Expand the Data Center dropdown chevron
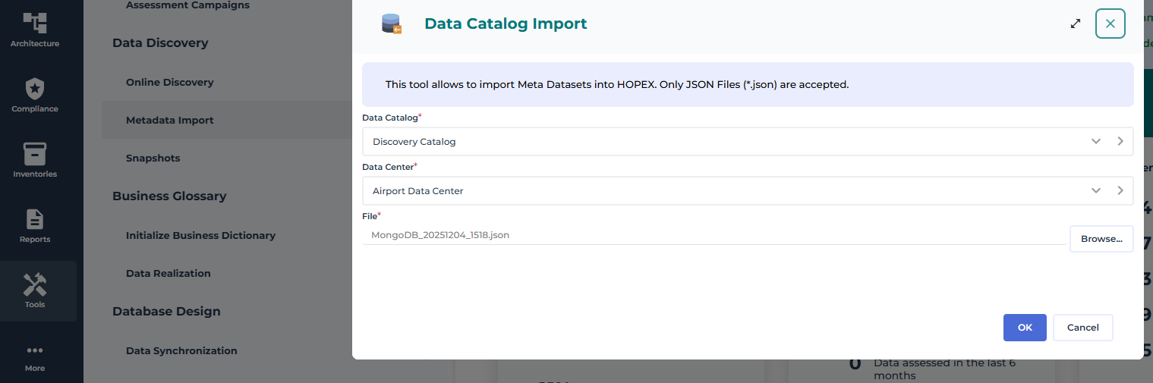1153x383 pixels. [x=1095, y=190]
